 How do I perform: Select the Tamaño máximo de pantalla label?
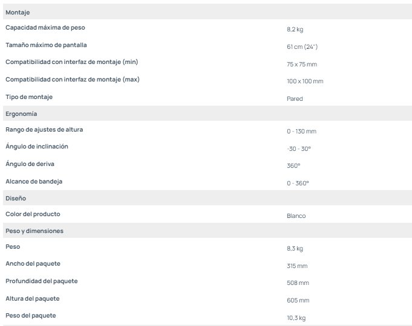47,45
